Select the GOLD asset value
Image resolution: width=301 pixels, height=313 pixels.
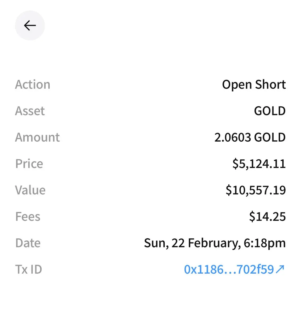pyautogui.click(x=270, y=111)
